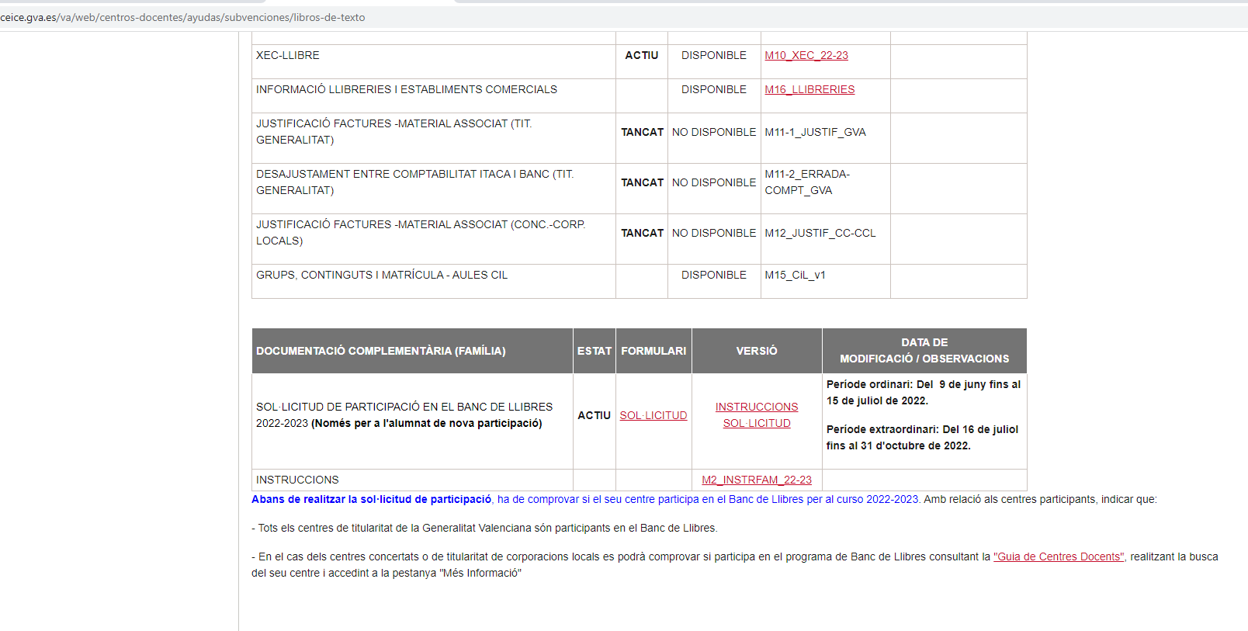Click the XEC-LLIBRE row title
This screenshot has height=631, width=1248.
coord(288,55)
